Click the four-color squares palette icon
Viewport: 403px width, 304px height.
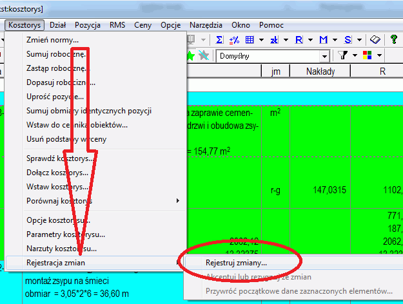pos(368,56)
